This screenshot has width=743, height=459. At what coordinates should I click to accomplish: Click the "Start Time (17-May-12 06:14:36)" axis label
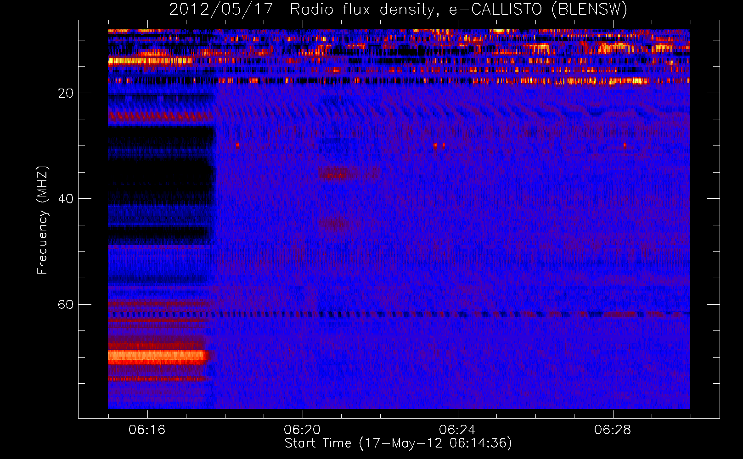(x=398, y=443)
